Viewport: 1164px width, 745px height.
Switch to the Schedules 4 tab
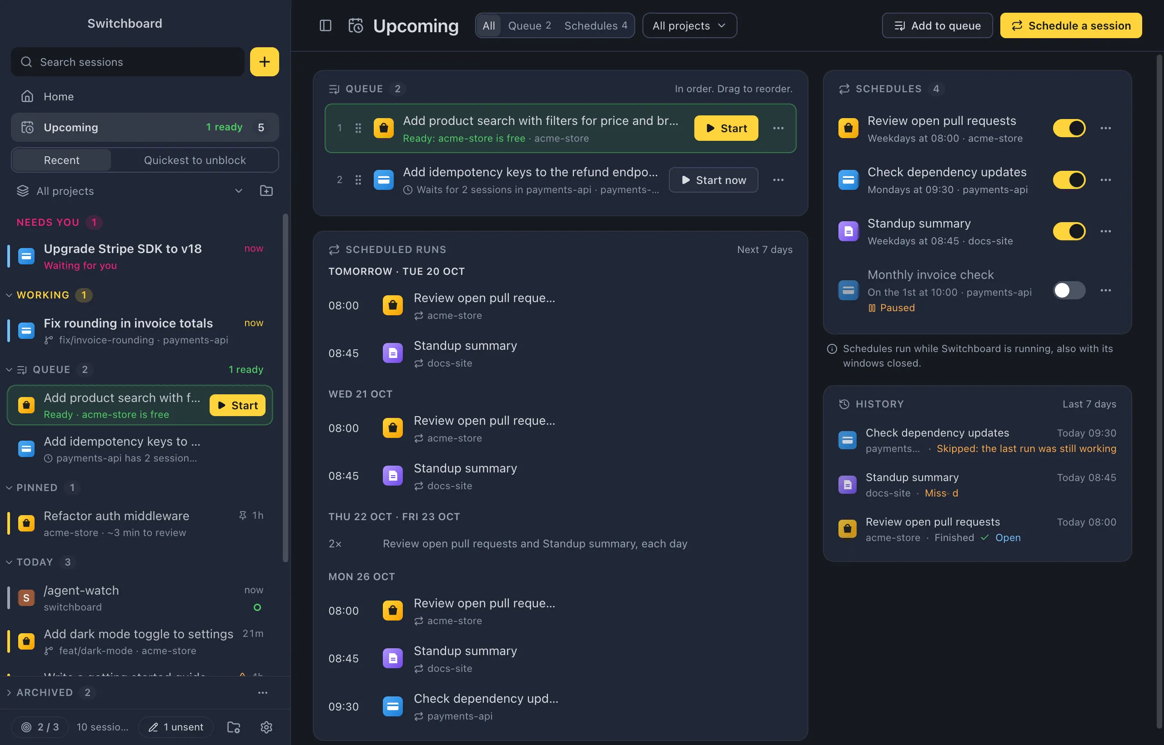coord(596,25)
